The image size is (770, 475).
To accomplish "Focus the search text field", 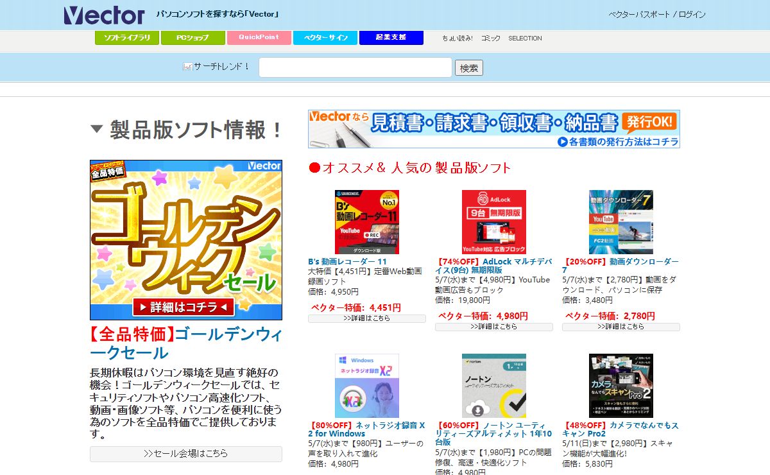I will pyautogui.click(x=355, y=67).
